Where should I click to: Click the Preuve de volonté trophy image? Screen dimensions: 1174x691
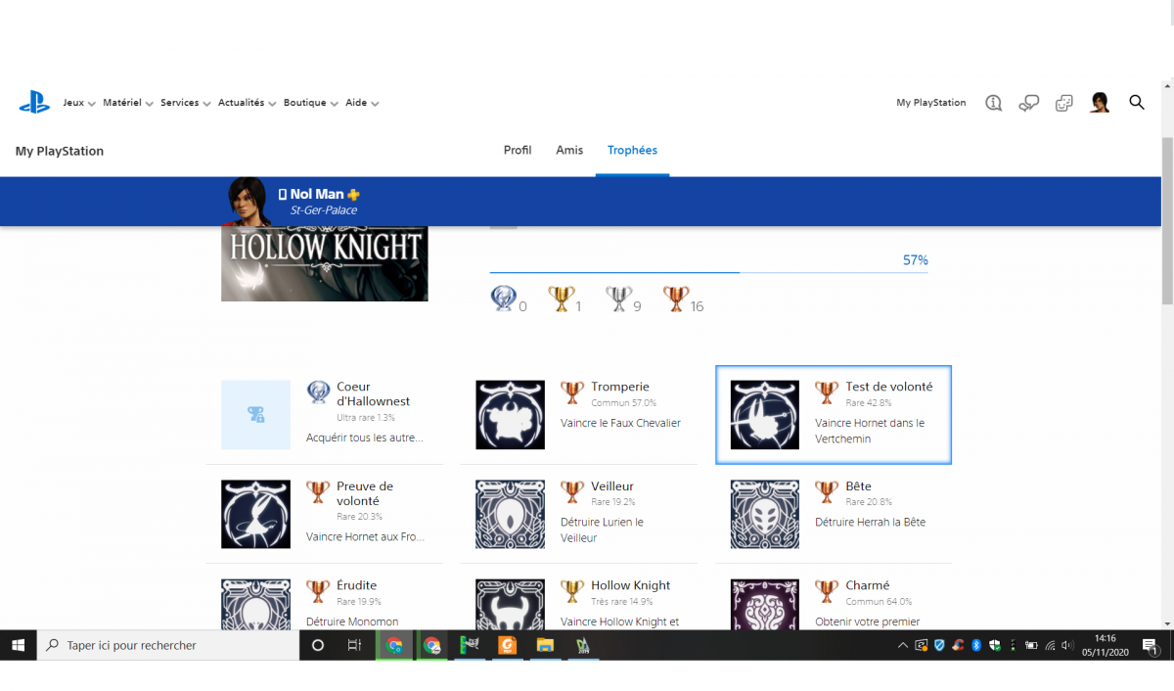(256, 514)
